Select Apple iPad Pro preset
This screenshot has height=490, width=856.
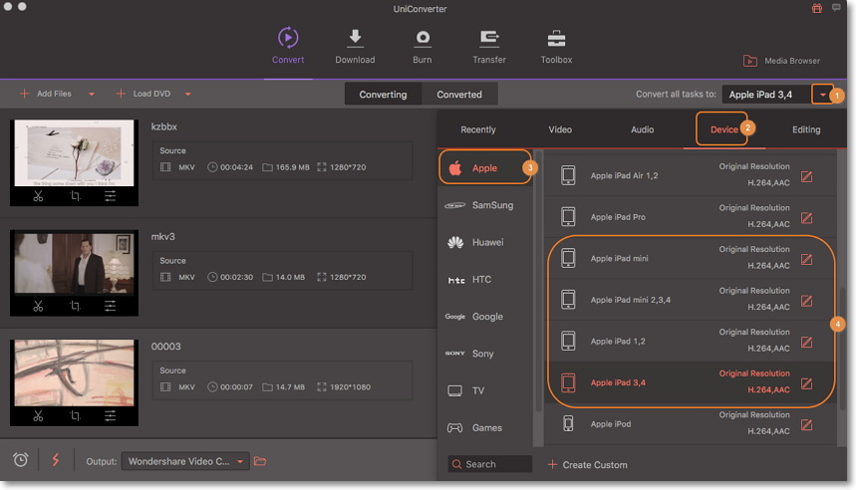pyautogui.click(x=690, y=217)
